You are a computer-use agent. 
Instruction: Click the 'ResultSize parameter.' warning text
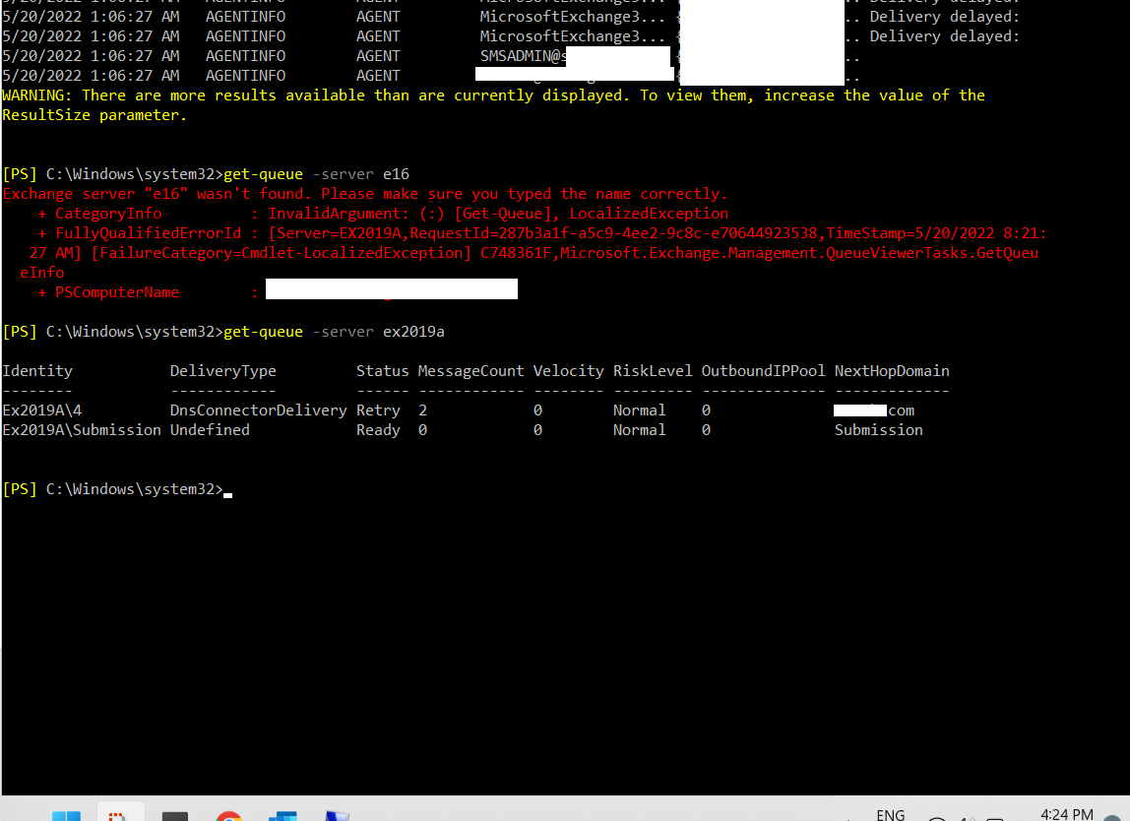coord(94,115)
